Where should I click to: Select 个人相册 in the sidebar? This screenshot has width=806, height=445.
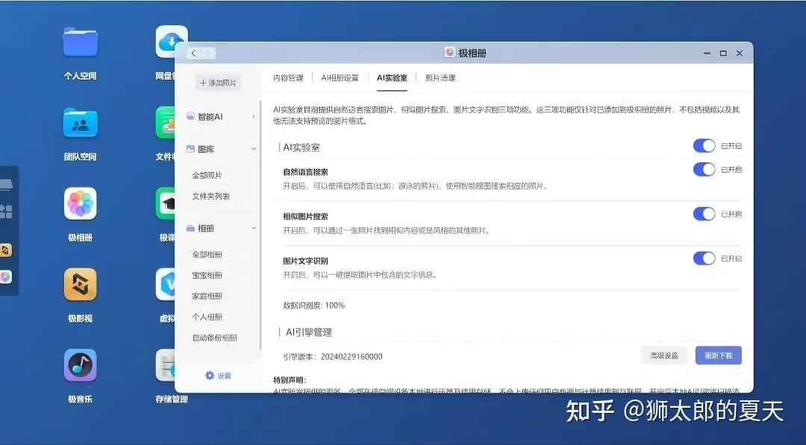(x=207, y=317)
